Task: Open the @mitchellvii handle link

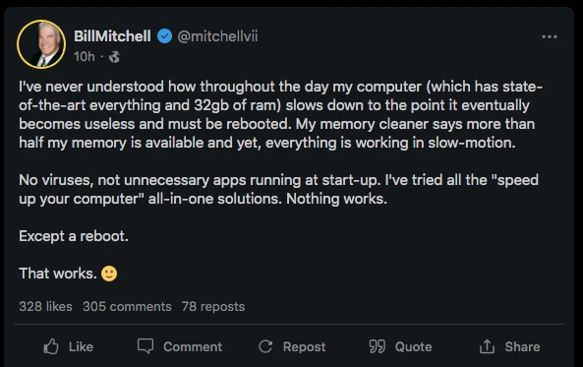Action: point(217,36)
